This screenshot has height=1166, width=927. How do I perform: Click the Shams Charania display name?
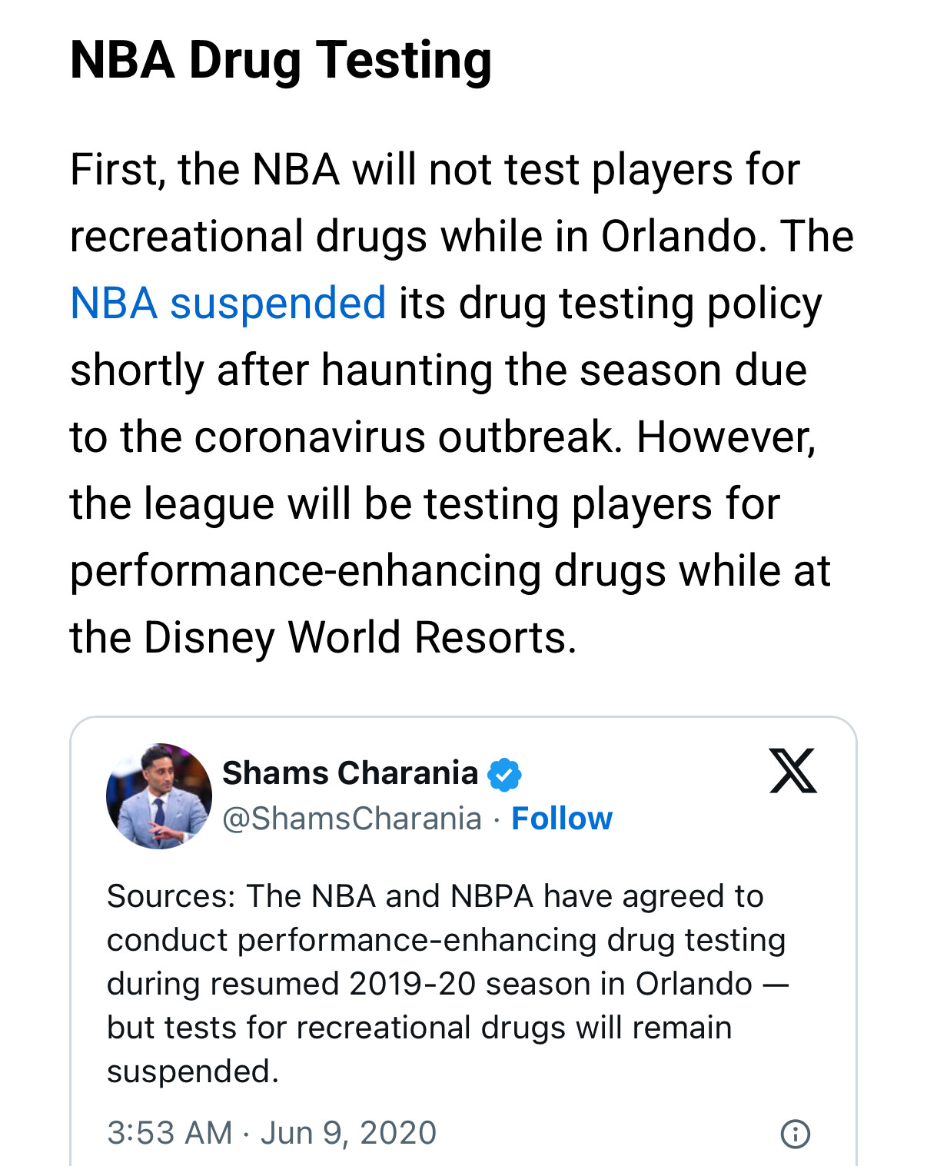350,773
